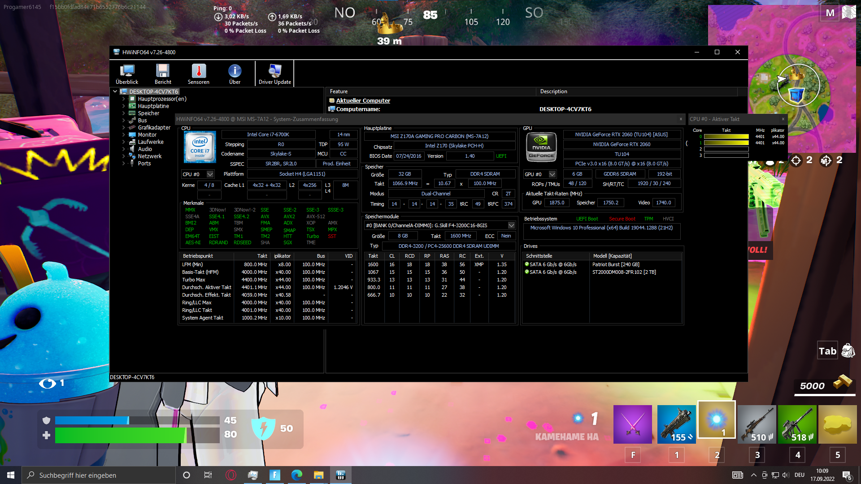
Task: Open Opera browser from the taskbar
Action: [230, 475]
